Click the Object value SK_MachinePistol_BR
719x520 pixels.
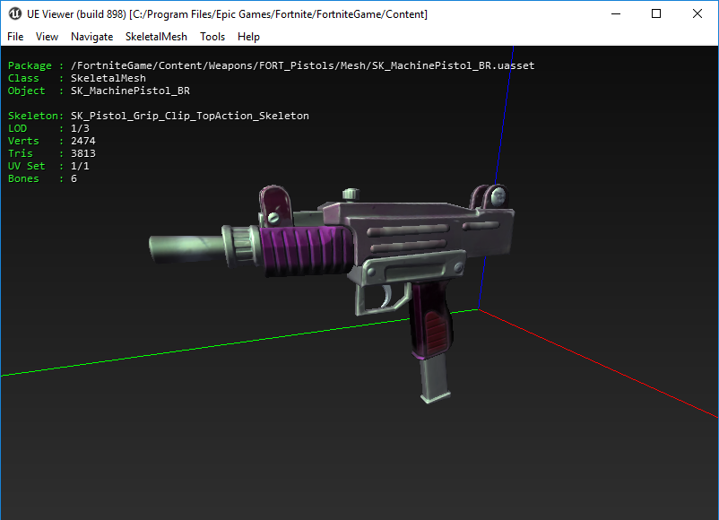(x=130, y=91)
